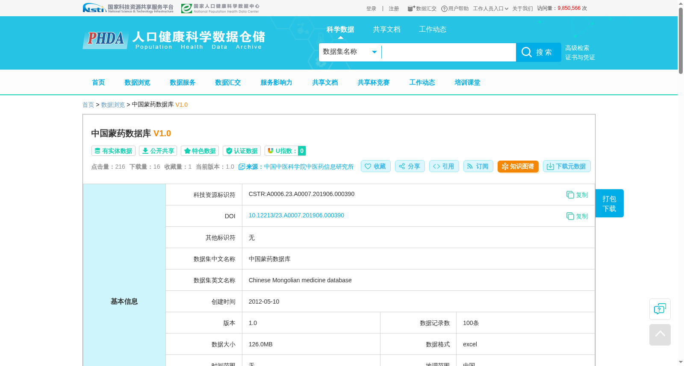Click the 特色数据 tag

pyautogui.click(x=200, y=151)
